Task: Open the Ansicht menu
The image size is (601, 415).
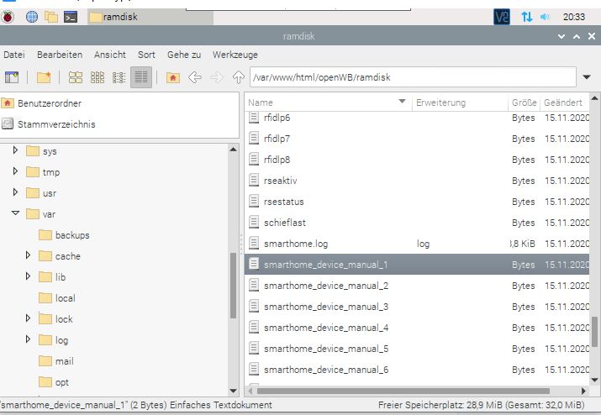Action: (110, 55)
